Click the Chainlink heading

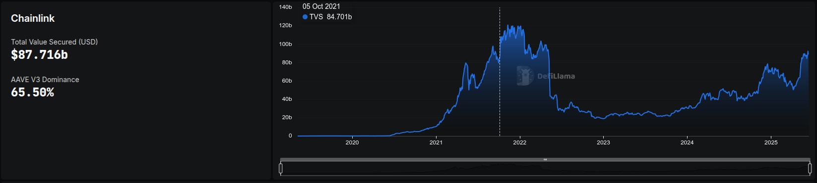point(33,18)
